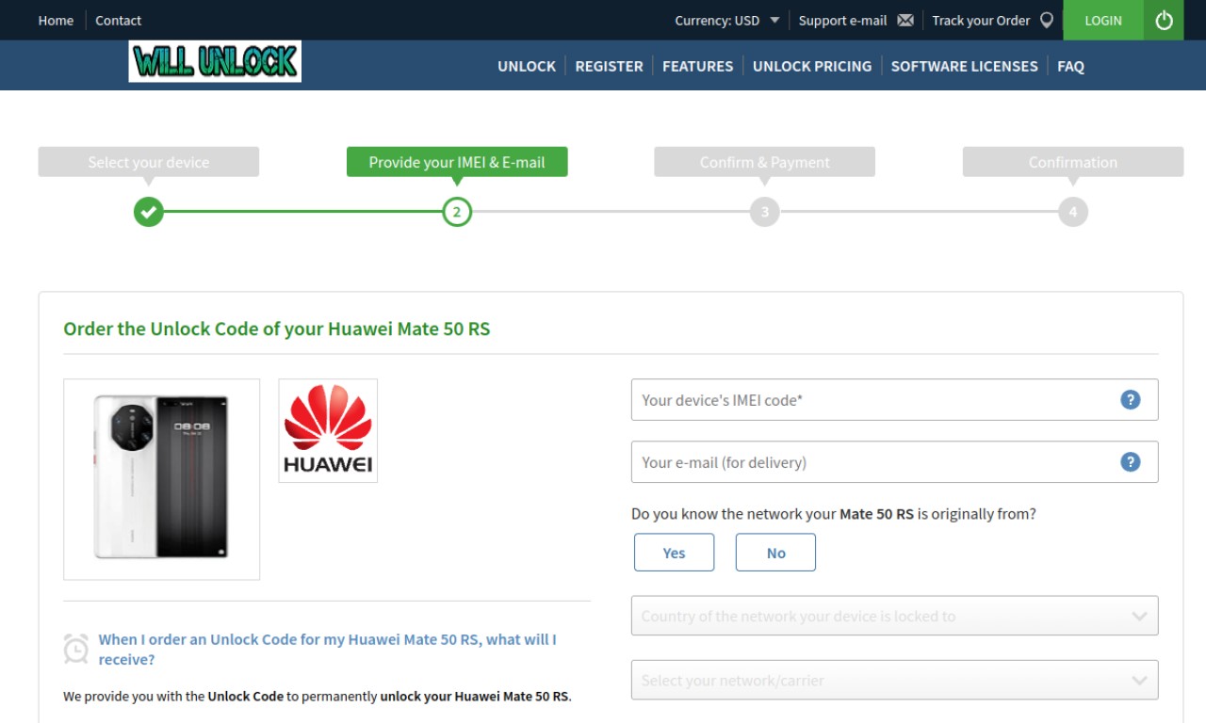Open the Currency USD dropdown
Viewport: 1206px width, 723px height.
click(x=726, y=20)
